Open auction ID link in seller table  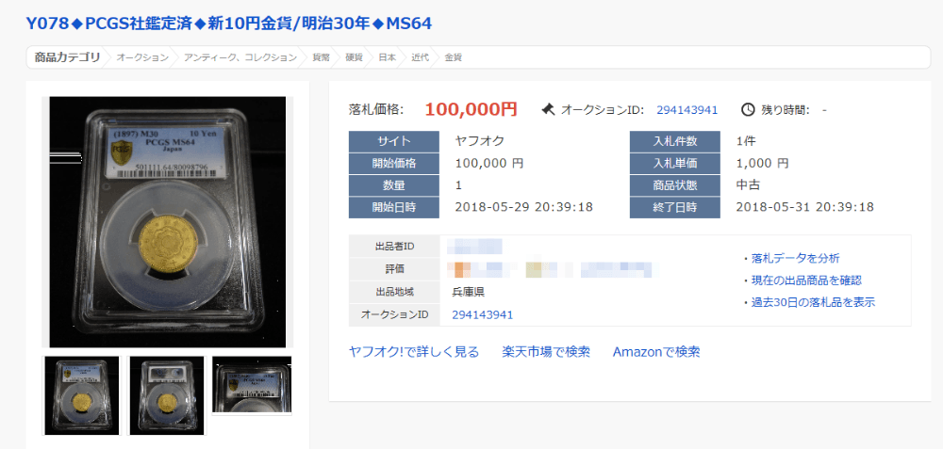click(x=482, y=315)
